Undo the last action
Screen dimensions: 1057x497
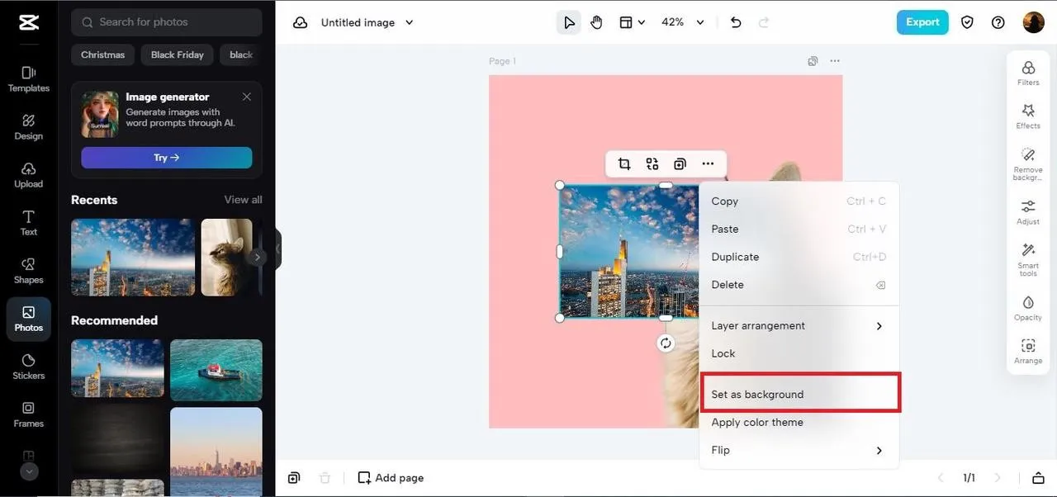[735, 22]
